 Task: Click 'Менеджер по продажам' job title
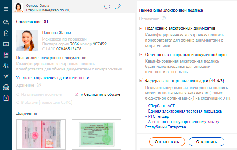pyautogui.click(x=64, y=39)
